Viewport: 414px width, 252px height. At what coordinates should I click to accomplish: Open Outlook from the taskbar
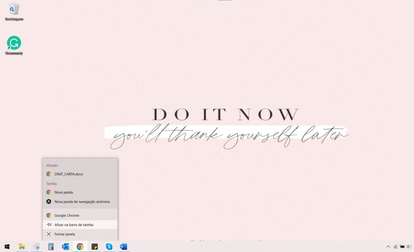coord(65,246)
